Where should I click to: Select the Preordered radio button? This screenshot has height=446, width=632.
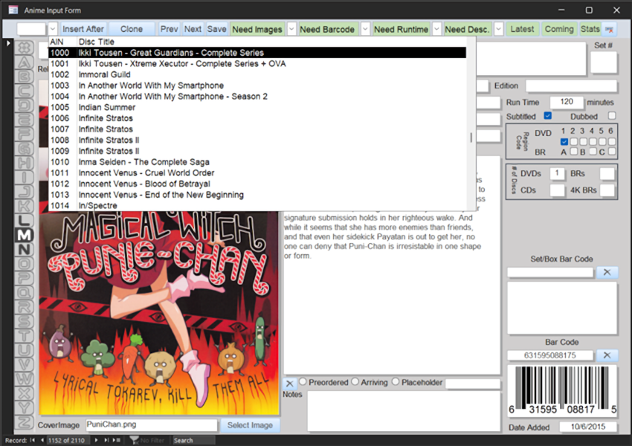click(x=303, y=381)
